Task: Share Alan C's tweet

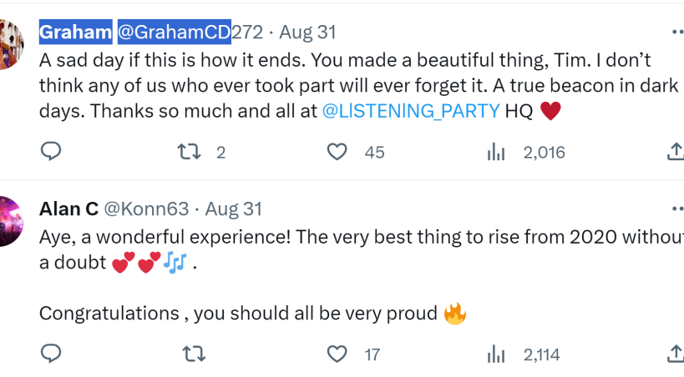Action: [x=676, y=354]
